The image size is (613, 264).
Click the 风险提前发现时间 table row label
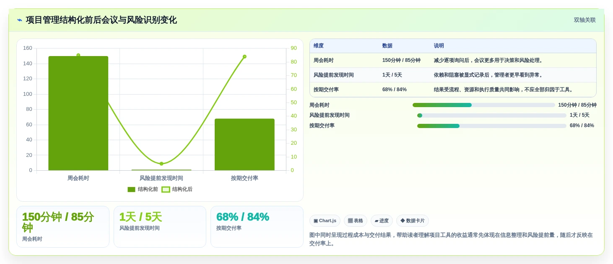[334, 75]
